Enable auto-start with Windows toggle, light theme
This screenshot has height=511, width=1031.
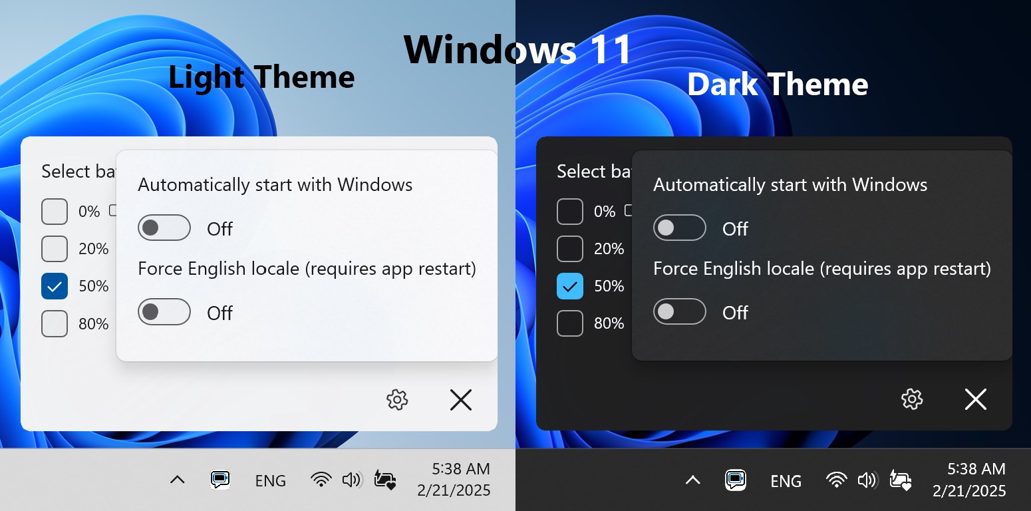[164, 228]
